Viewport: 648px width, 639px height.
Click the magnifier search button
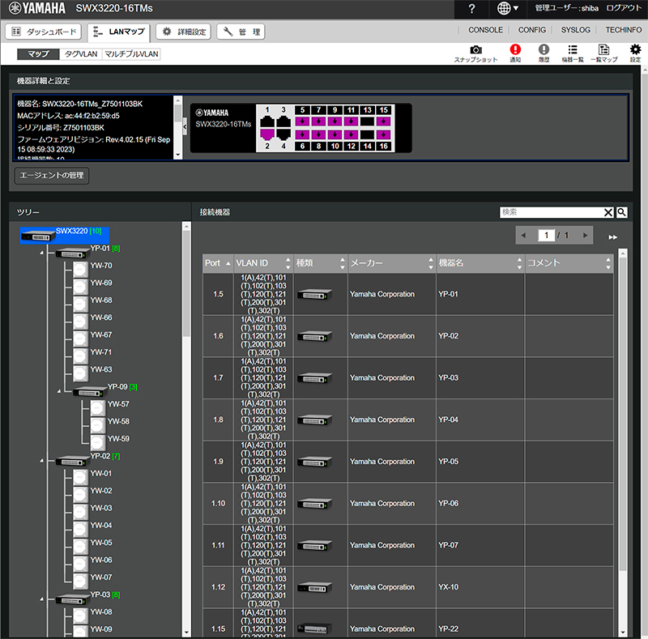[621, 212]
